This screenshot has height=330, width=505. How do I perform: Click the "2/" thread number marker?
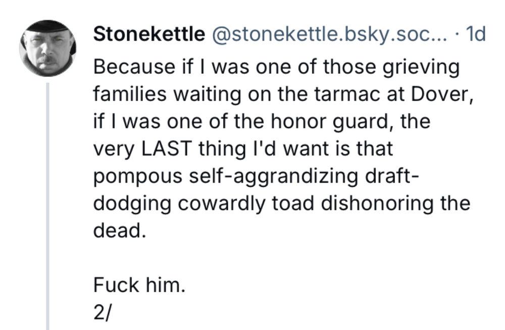click(x=102, y=313)
